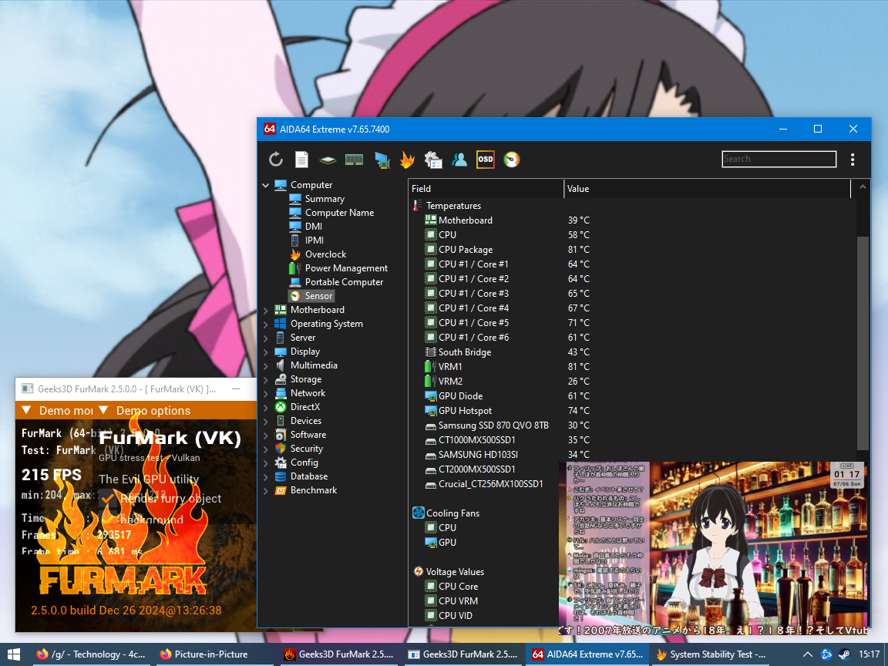Screen dimensions: 888x666
Task: Launch System Stability Test flame icon
Action: click(407, 160)
